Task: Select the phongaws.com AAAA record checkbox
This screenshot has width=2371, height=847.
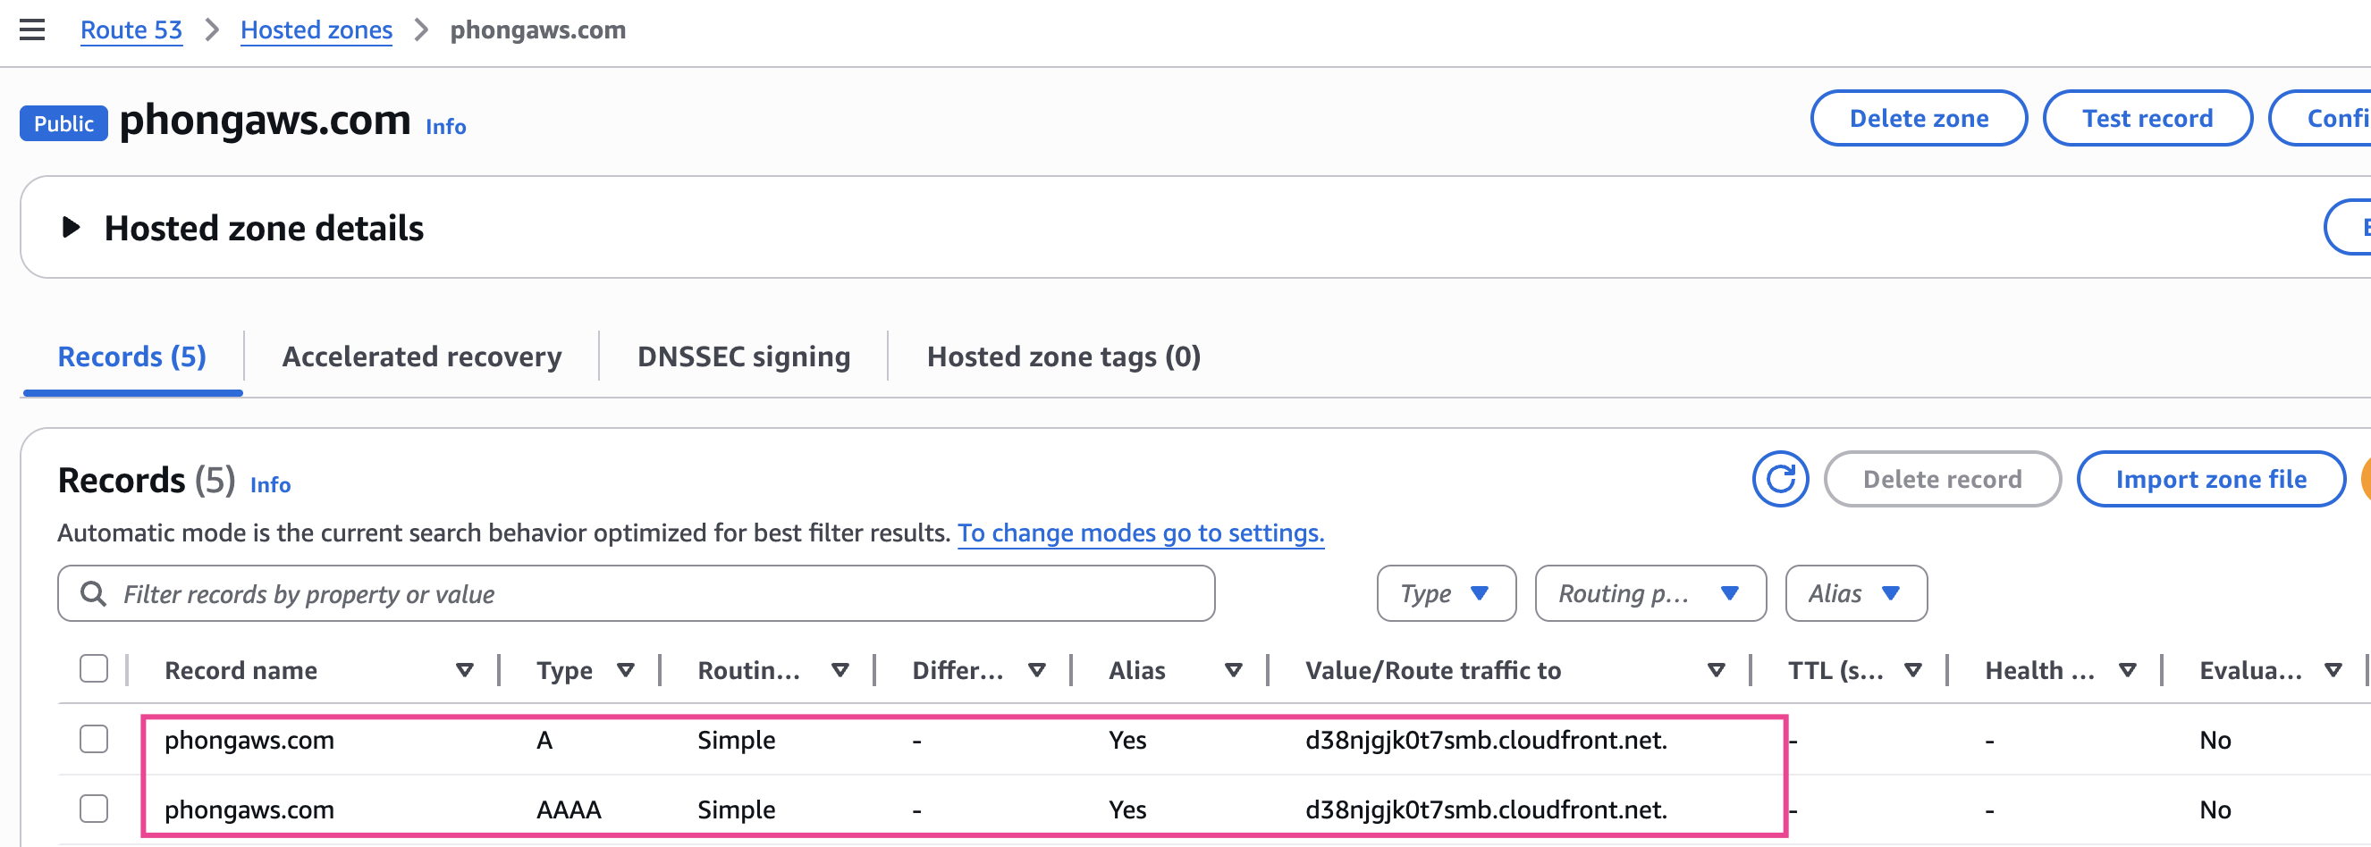Action: coord(94,809)
